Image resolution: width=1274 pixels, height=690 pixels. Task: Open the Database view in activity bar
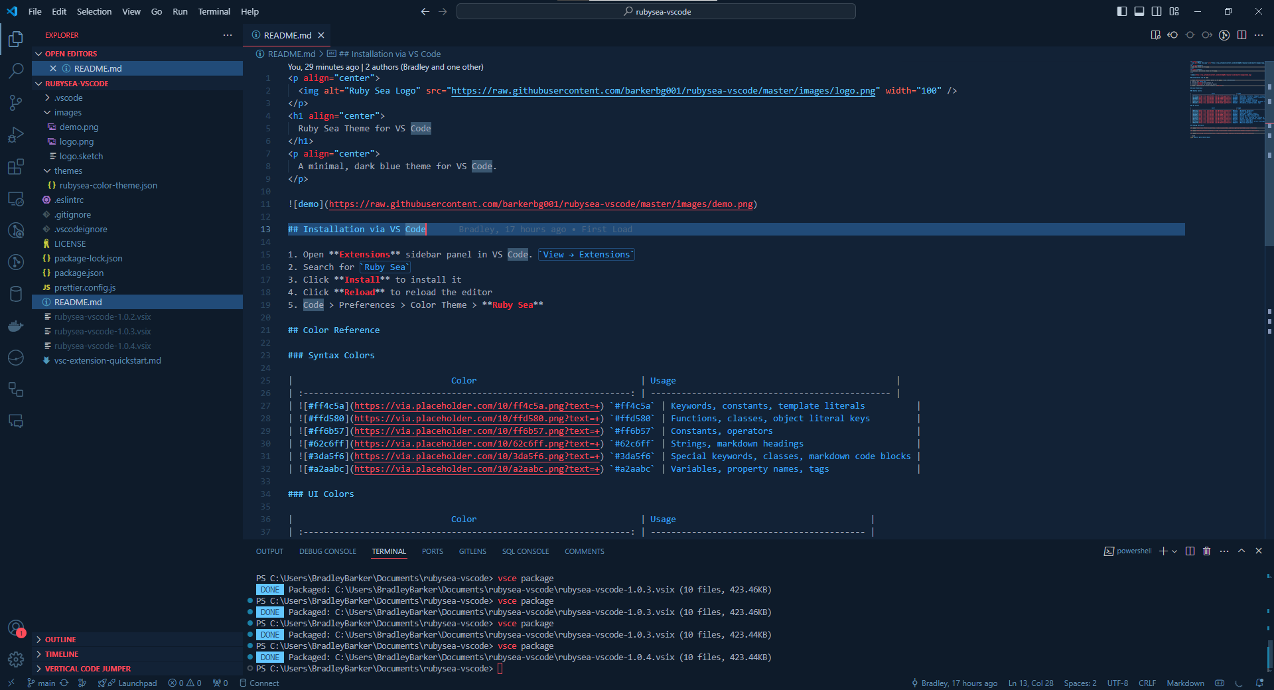16,294
